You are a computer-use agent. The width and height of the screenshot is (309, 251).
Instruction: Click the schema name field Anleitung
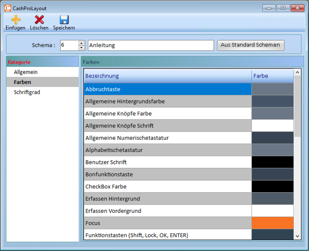click(151, 45)
